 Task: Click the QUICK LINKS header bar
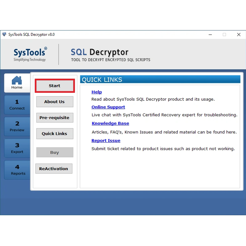coord(160,79)
